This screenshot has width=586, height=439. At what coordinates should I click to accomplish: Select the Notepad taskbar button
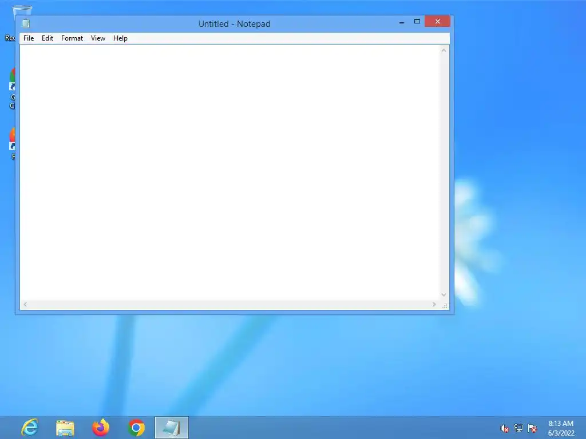(172, 428)
